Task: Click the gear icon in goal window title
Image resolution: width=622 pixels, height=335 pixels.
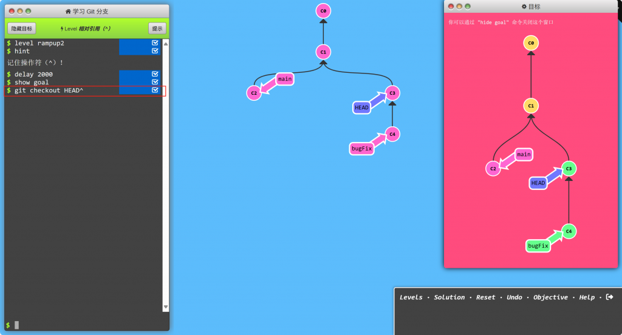Action: (x=524, y=7)
